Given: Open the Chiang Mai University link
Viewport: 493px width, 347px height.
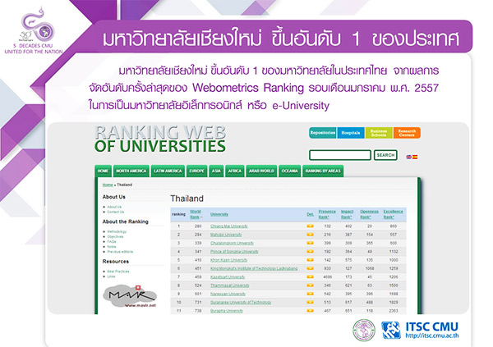Looking at the screenshot, I should coord(229,226).
